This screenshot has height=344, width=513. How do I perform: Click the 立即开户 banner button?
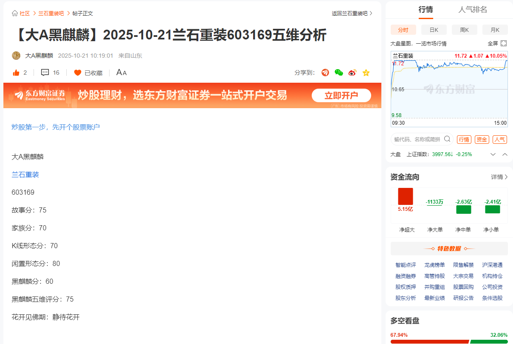tap(341, 95)
